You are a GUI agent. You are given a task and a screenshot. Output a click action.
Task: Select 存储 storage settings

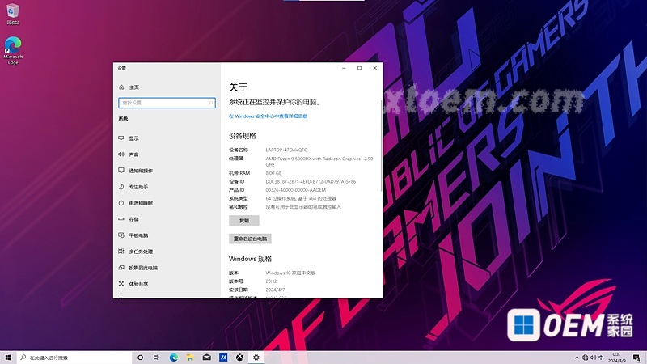coord(129,219)
